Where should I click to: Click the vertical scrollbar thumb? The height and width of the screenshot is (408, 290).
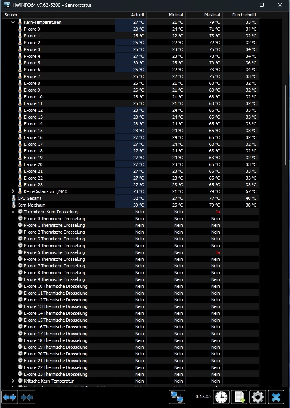[285, 125]
